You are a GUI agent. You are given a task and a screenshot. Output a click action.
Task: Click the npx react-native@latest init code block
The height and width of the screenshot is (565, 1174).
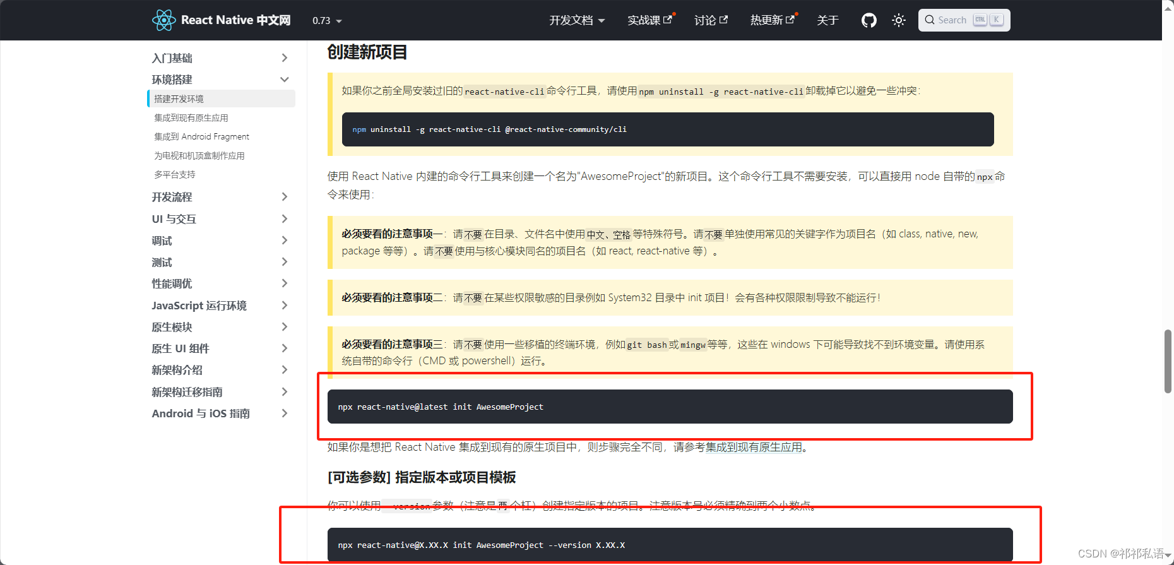pyautogui.click(x=670, y=407)
